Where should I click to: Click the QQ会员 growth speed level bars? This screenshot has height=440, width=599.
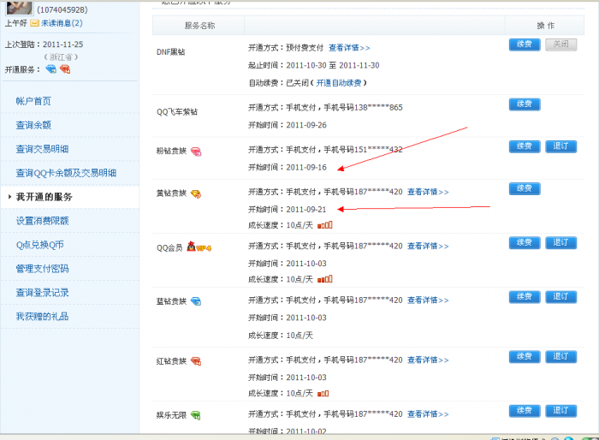(325, 279)
